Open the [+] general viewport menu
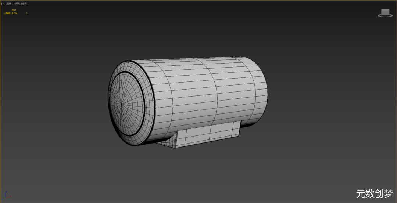Image resolution: width=397 pixels, height=203 pixels. 3,3
